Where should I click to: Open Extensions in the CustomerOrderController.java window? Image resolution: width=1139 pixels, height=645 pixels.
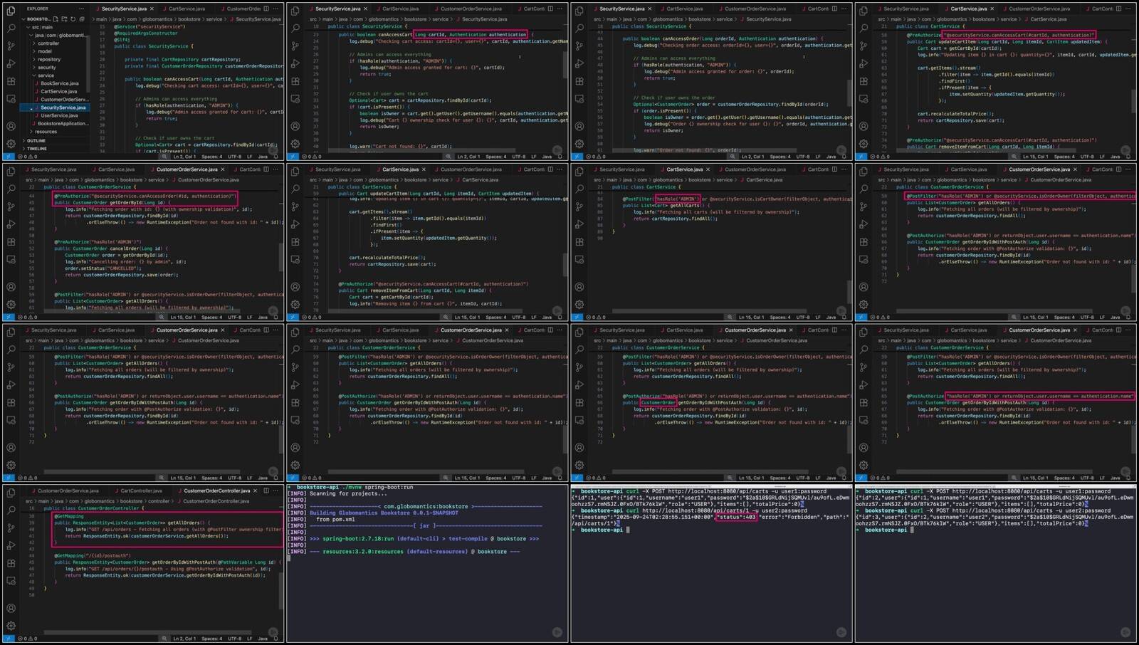click(11, 563)
